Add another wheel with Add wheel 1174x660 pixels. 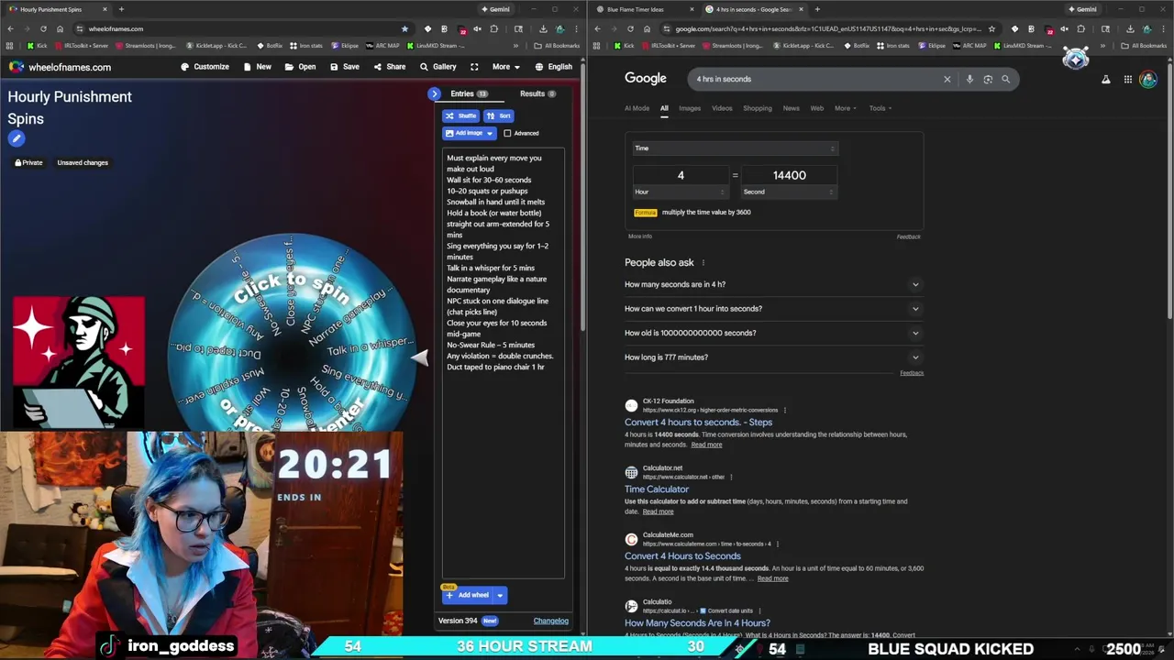(x=467, y=595)
